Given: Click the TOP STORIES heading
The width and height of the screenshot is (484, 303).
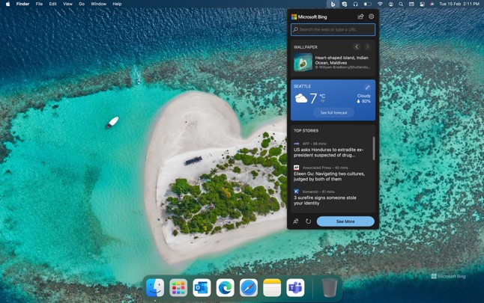Looking at the screenshot, I should tap(306, 131).
